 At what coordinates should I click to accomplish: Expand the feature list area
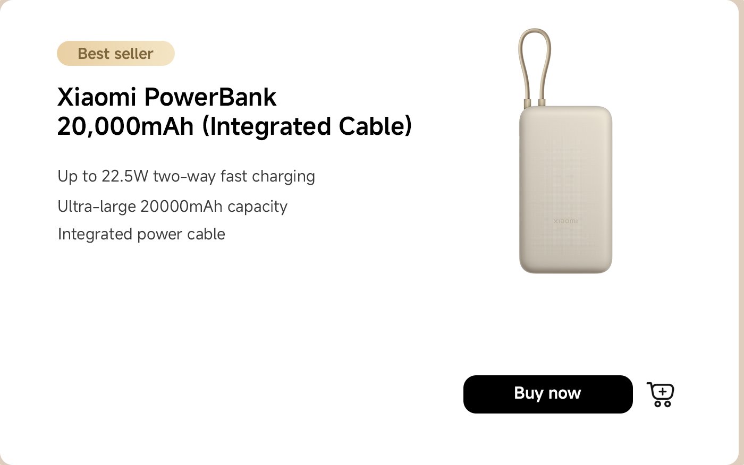(186, 206)
